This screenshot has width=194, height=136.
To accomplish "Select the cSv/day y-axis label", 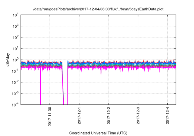I will pyautogui.click(x=8, y=60).
